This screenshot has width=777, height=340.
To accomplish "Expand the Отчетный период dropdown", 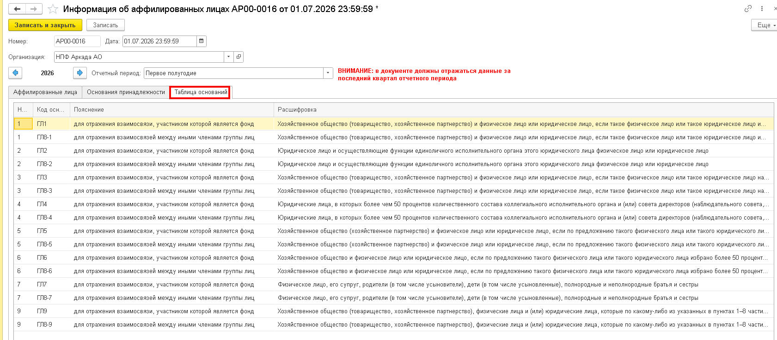I will coord(328,73).
